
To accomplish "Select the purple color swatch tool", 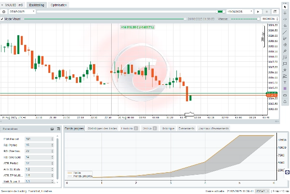I will [x=285, y=89].
